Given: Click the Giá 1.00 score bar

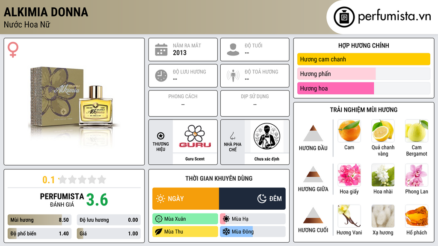Looking at the screenshot, I should [x=109, y=234].
